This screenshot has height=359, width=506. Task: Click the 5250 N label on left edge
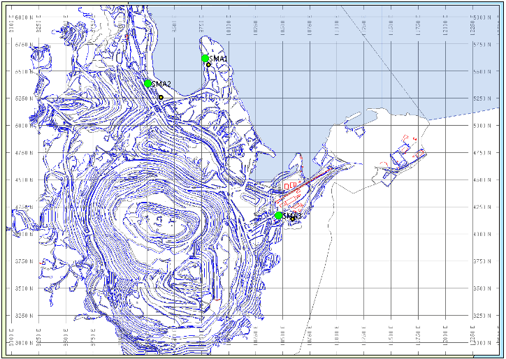[24, 98]
